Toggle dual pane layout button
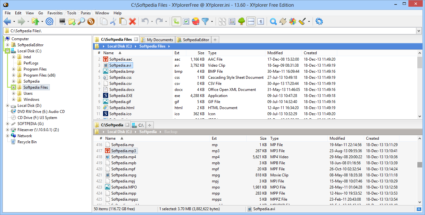This screenshot has width=425, height=215. pyautogui.click(x=251, y=21)
